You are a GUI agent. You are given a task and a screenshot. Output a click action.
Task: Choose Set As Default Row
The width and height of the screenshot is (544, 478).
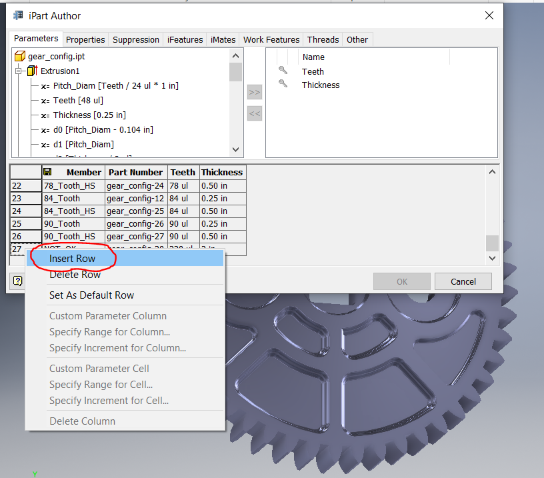pos(125,295)
